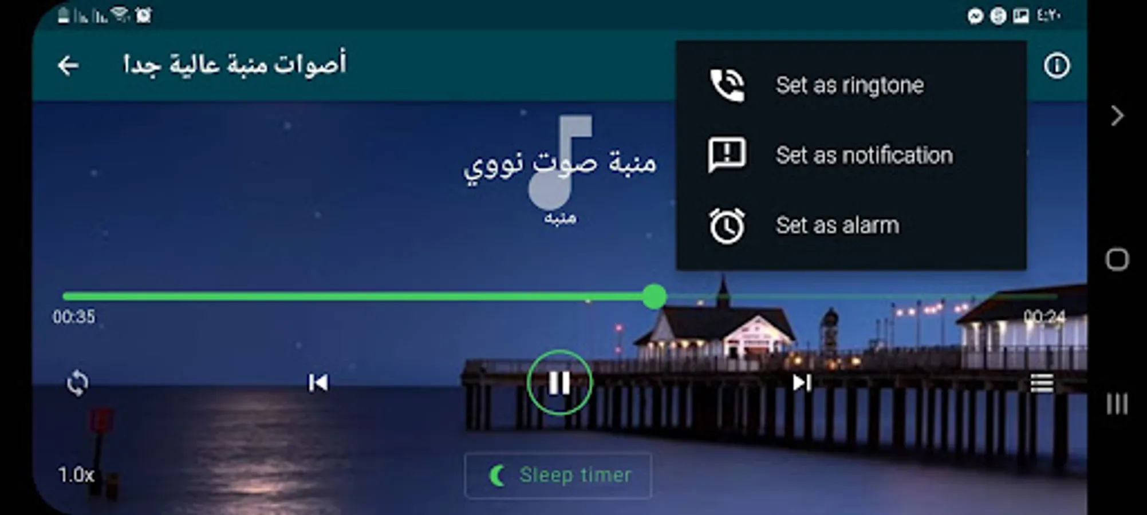
Task: Pause the playing alarm sound
Action: click(559, 382)
